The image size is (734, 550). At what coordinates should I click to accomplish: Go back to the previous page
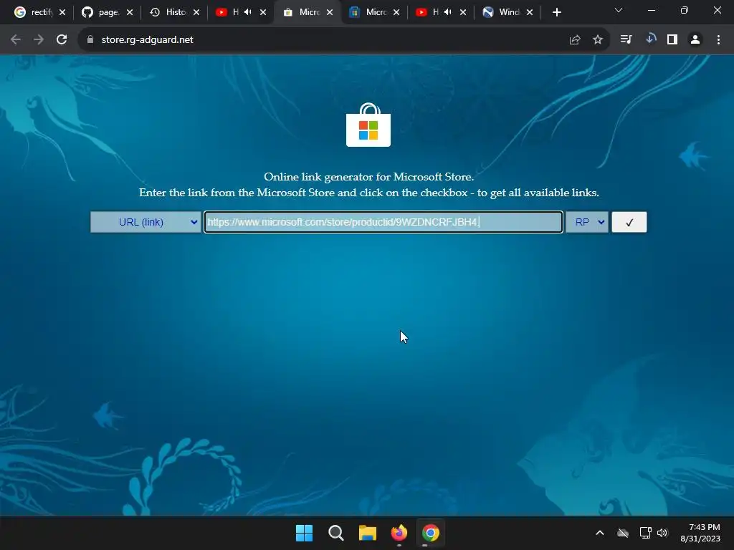pos(16,40)
